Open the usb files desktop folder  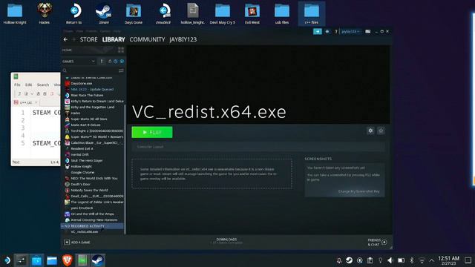click(x=282, y=13)
